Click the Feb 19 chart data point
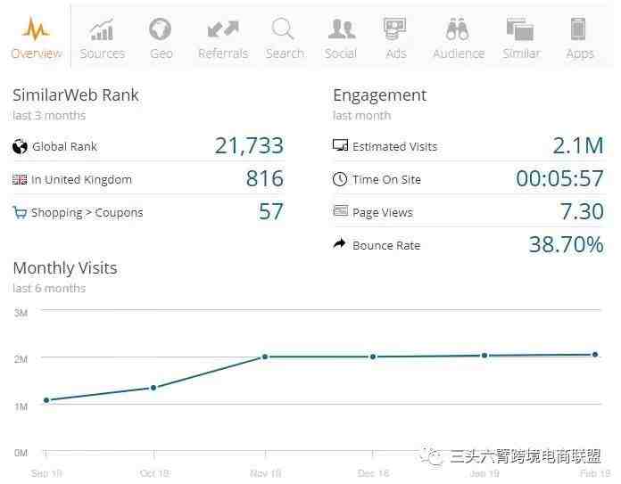The height and width of the screenshot is (484, 621). coord(595,355)
